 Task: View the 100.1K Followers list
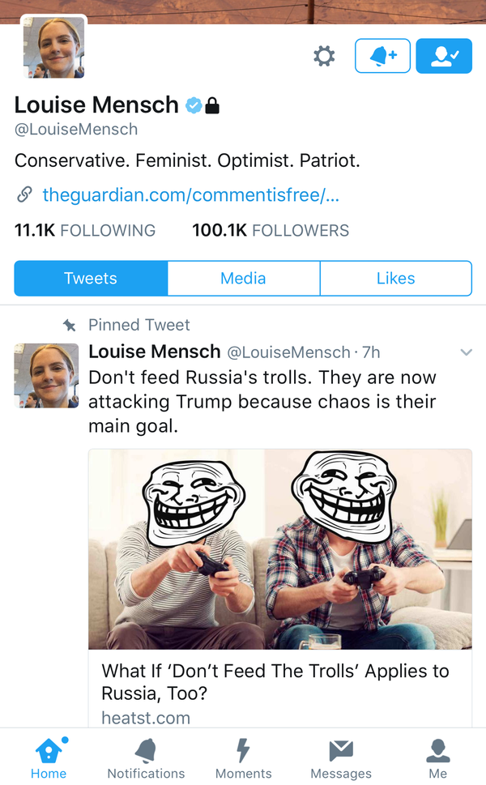(271, 231)
